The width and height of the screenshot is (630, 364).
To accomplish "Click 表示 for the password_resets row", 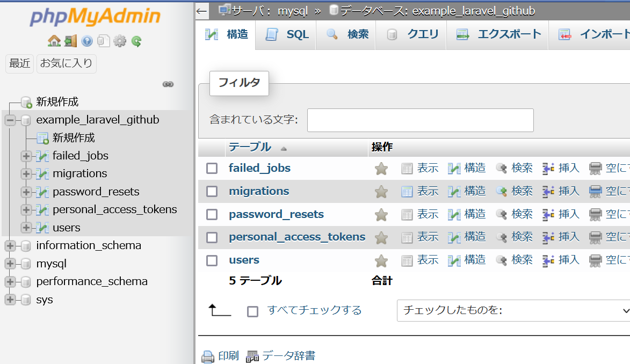I will tap(428, 214).
